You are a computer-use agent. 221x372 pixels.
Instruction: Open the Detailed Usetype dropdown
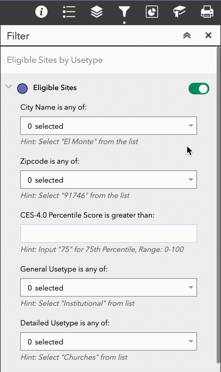click(x=108, y=341)
